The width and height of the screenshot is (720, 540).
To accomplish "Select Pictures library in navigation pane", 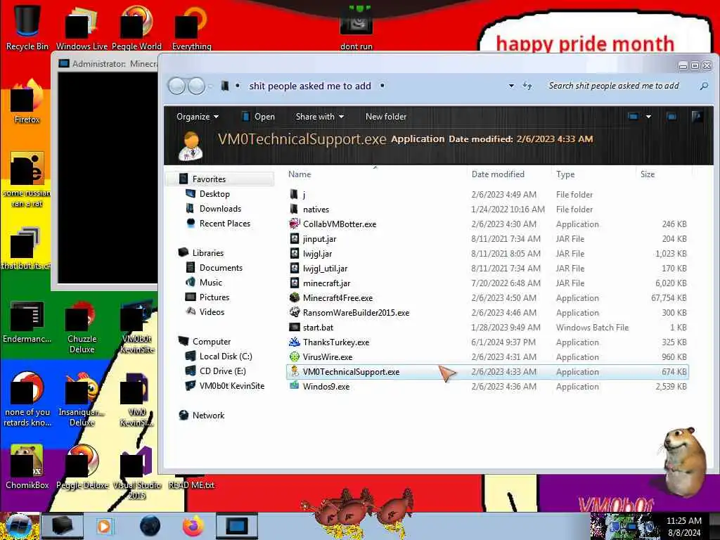I will (214, 297).
